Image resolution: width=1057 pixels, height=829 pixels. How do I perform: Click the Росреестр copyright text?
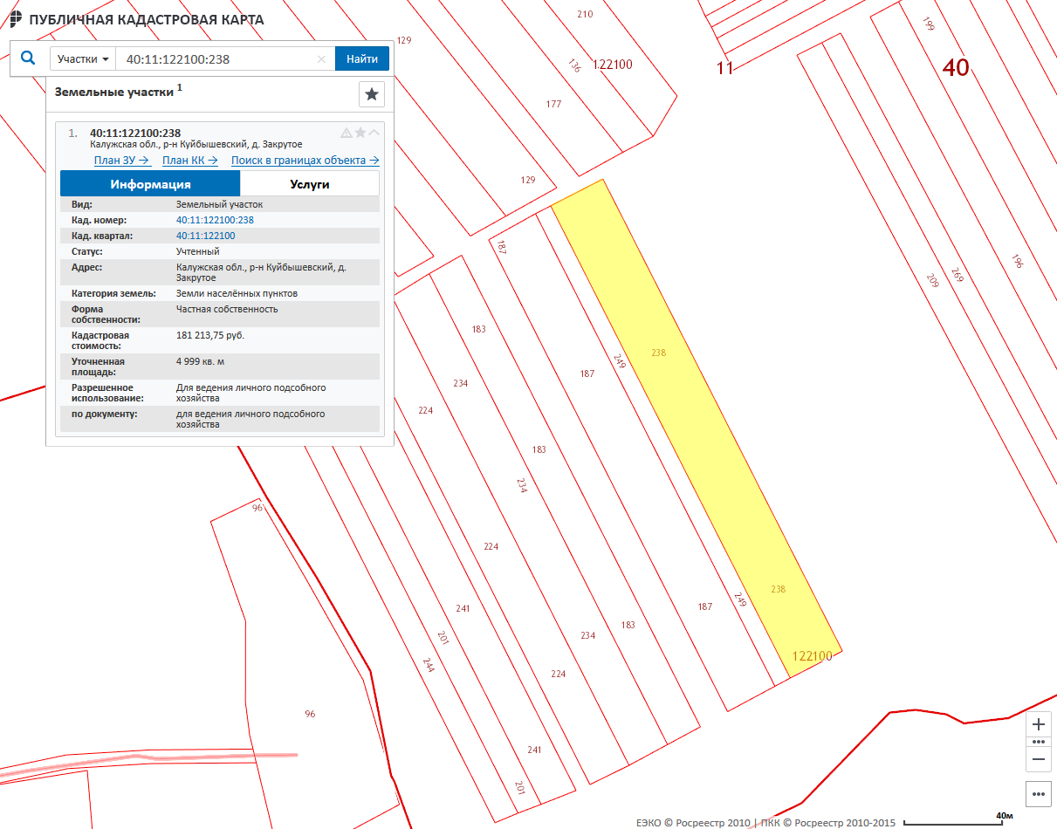tap(766, 823)
